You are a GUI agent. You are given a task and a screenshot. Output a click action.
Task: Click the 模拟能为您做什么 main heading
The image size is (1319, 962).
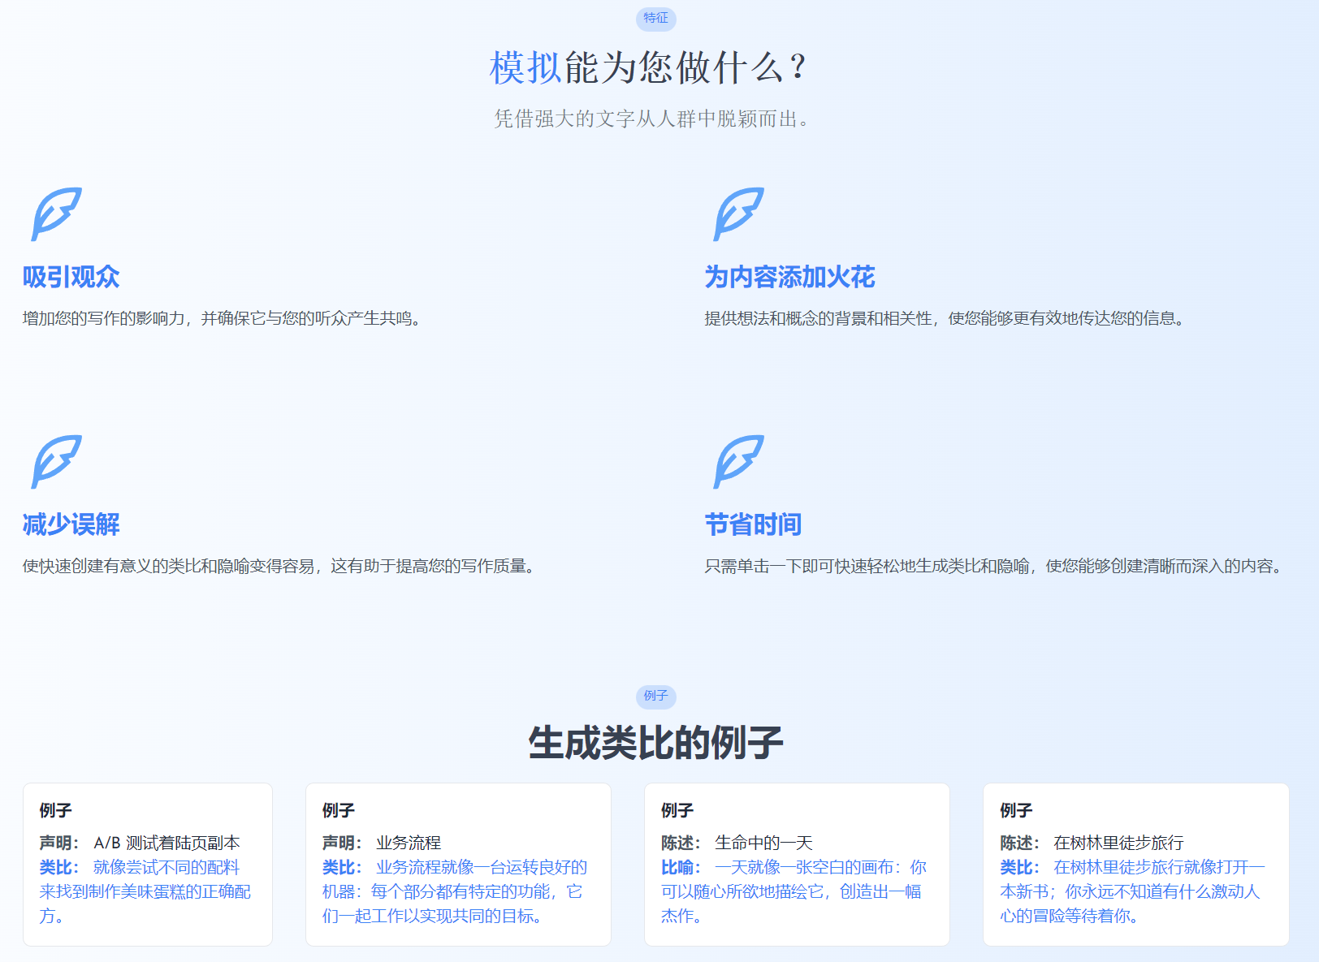(x=647, y=67)
